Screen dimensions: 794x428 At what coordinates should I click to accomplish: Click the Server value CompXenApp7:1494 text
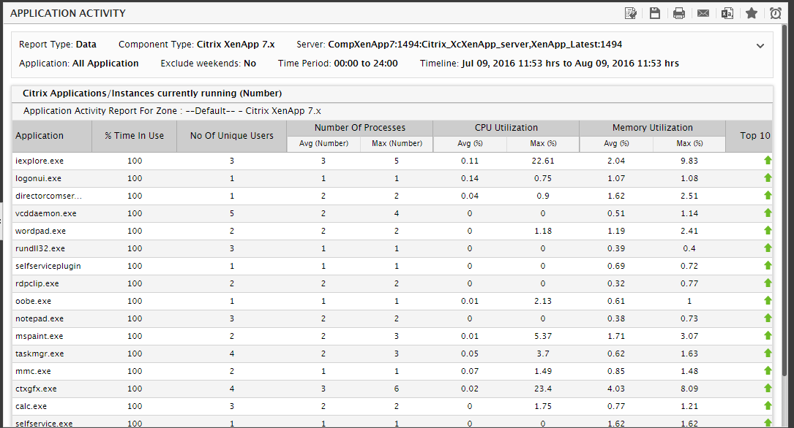475,45
